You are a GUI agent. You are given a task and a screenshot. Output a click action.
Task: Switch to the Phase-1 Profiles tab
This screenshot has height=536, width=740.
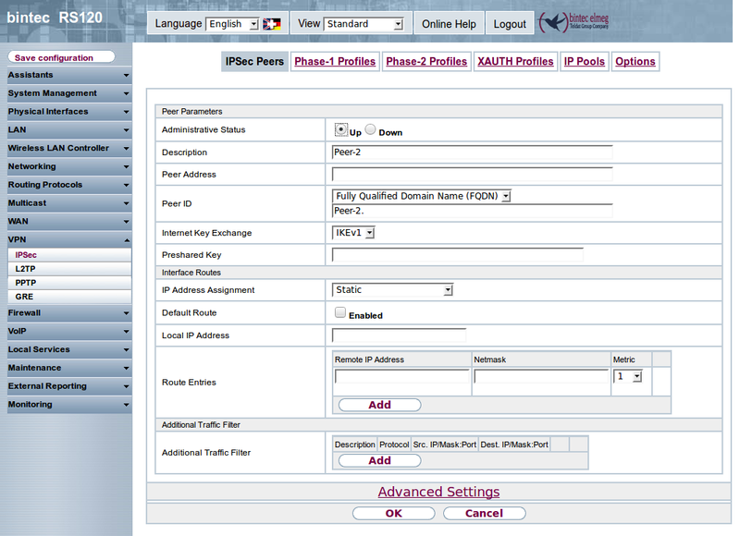point(335,62)
